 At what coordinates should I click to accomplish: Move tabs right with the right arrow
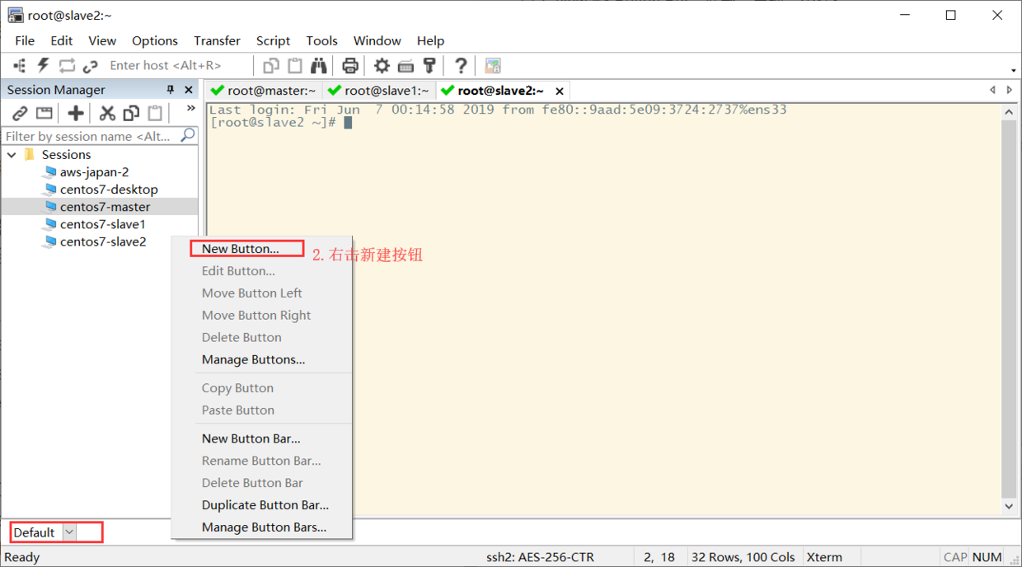coord(1010,90)
